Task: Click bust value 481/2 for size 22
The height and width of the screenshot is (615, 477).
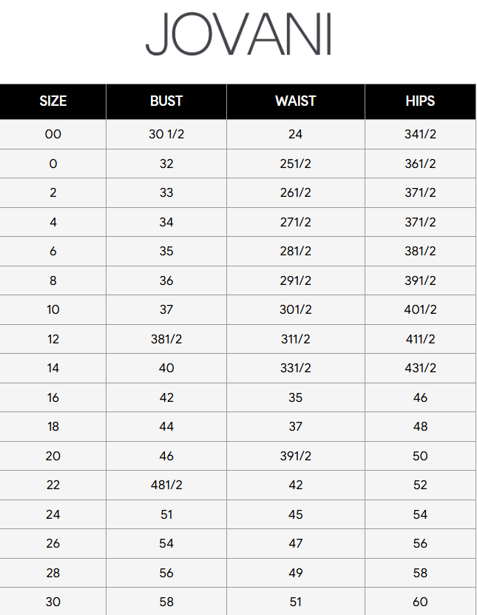Action: [x=166, y=485]
